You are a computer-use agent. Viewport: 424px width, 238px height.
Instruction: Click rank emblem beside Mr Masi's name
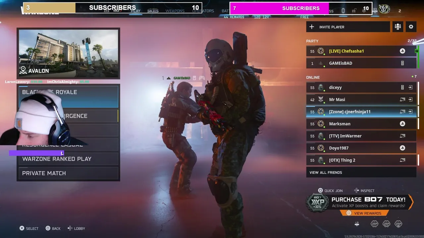tap(321, 99)
